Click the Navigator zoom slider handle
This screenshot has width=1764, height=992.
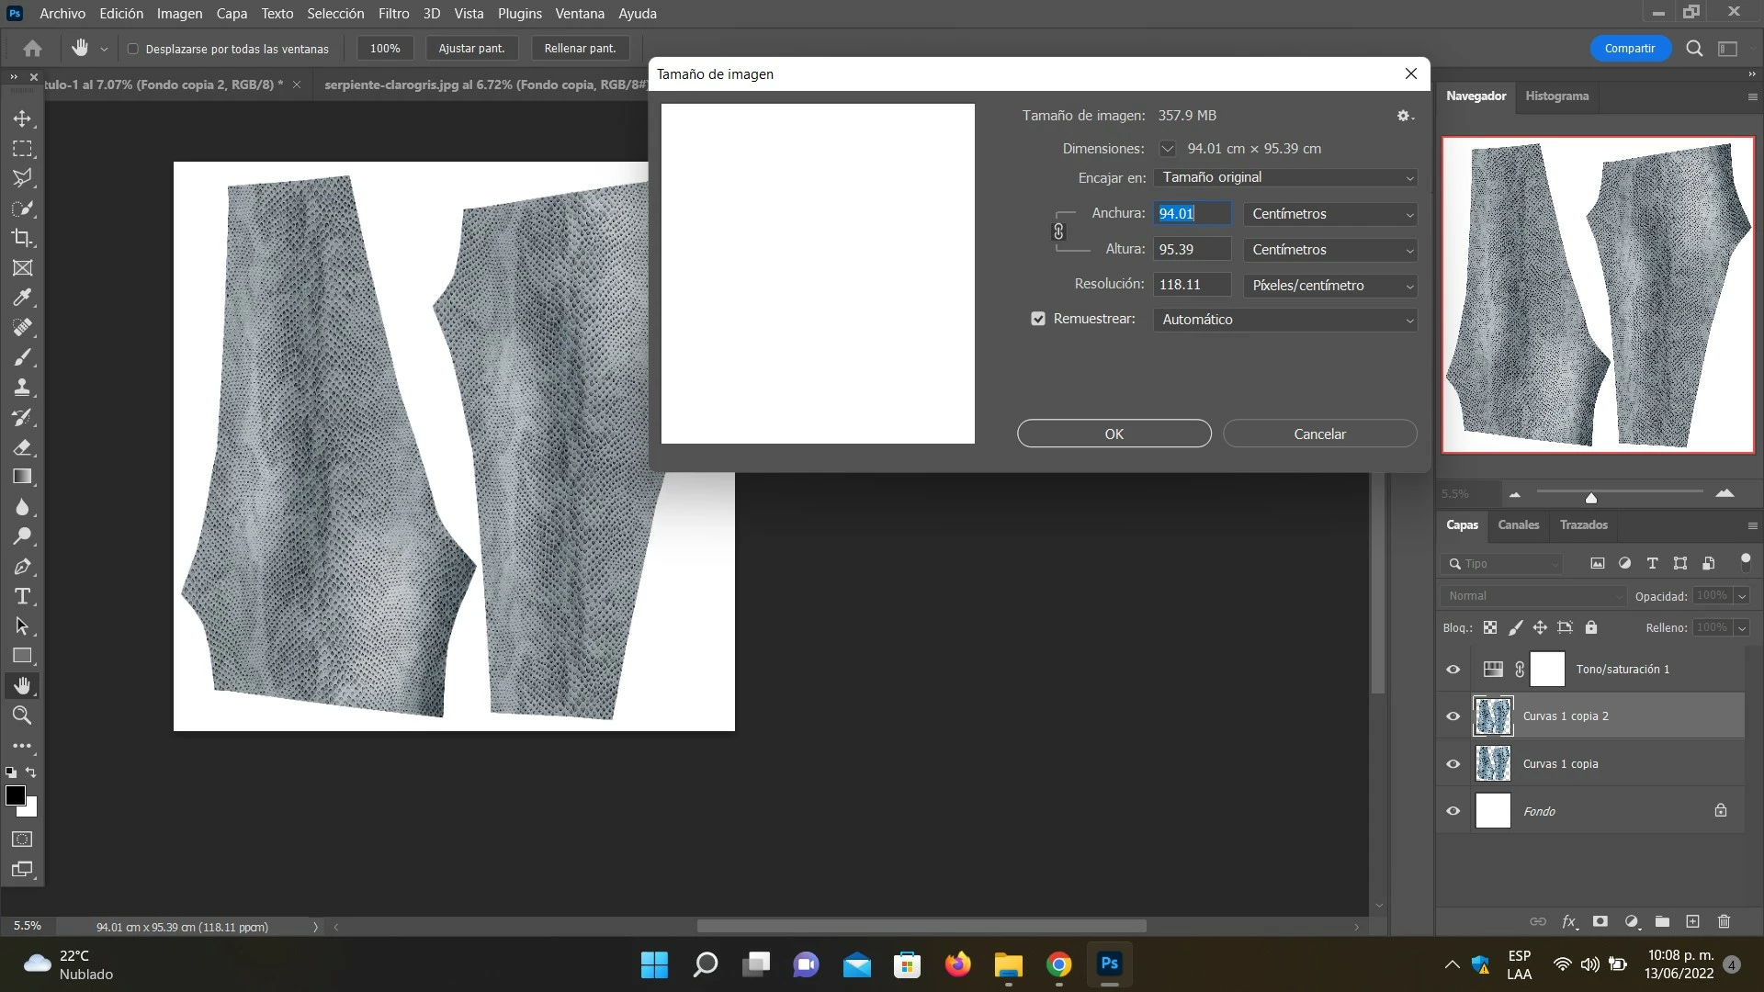(1591, 498)
